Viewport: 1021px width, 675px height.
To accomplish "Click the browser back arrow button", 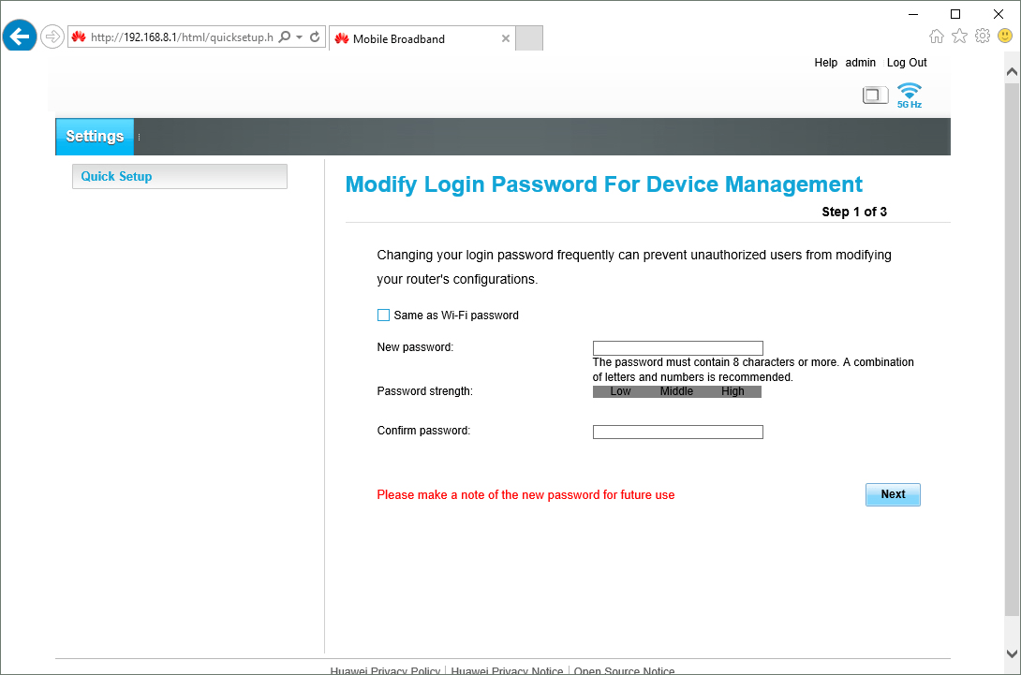I will pyautogui.click(x=20, y=37).
